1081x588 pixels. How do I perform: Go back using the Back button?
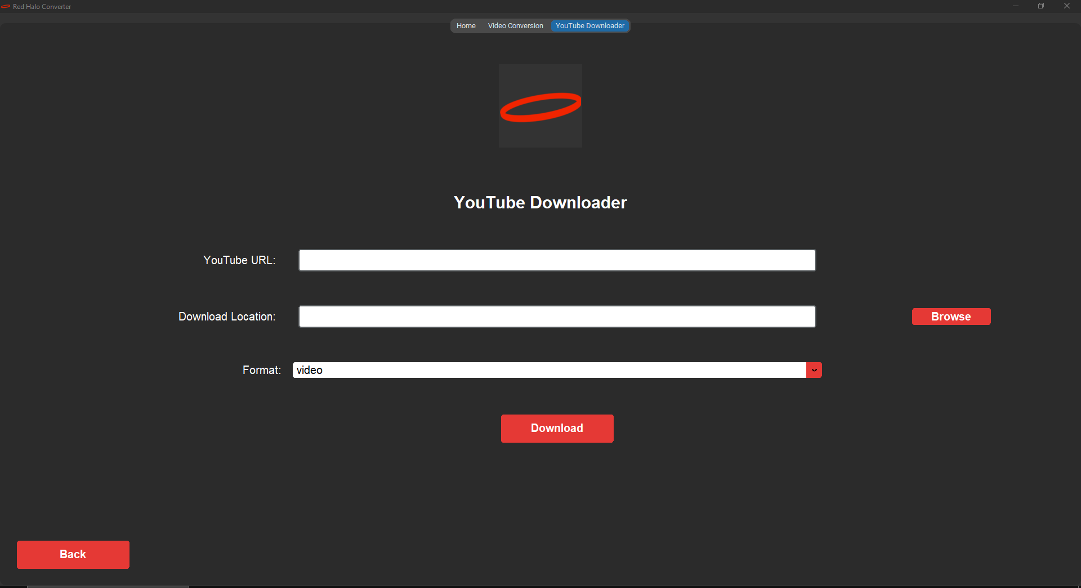(73, 555)
